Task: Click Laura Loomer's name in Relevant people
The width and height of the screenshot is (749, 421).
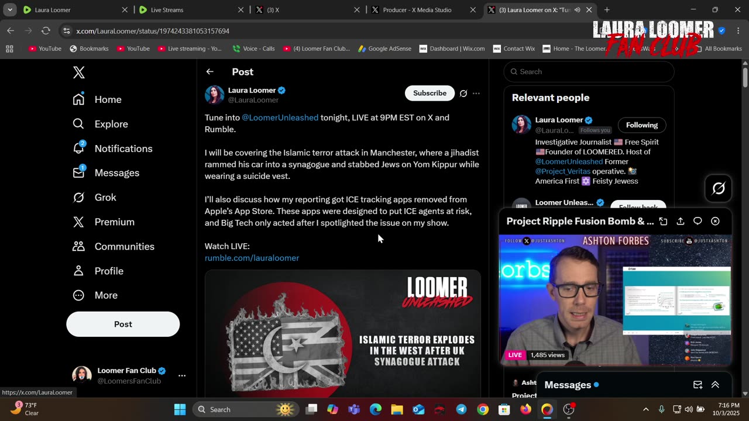Action: 559,120
